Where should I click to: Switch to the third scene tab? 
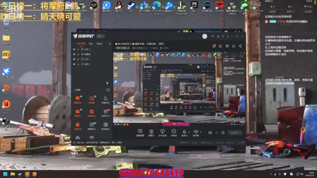99,44
